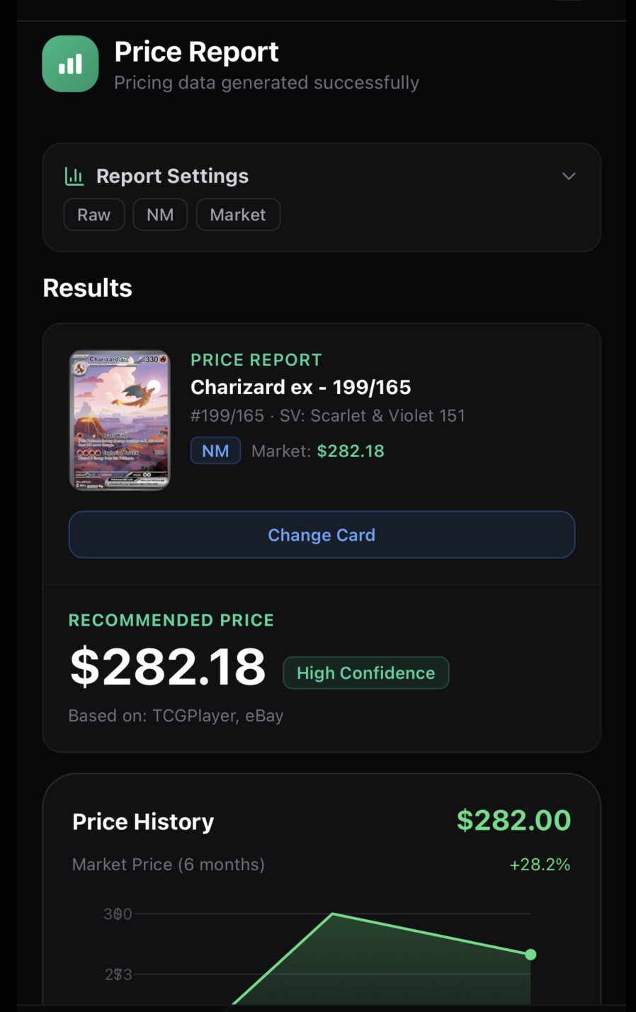Click the Market: $282.18 price link
This screenshot has width=636, height=1012.
tap(350, 451)
